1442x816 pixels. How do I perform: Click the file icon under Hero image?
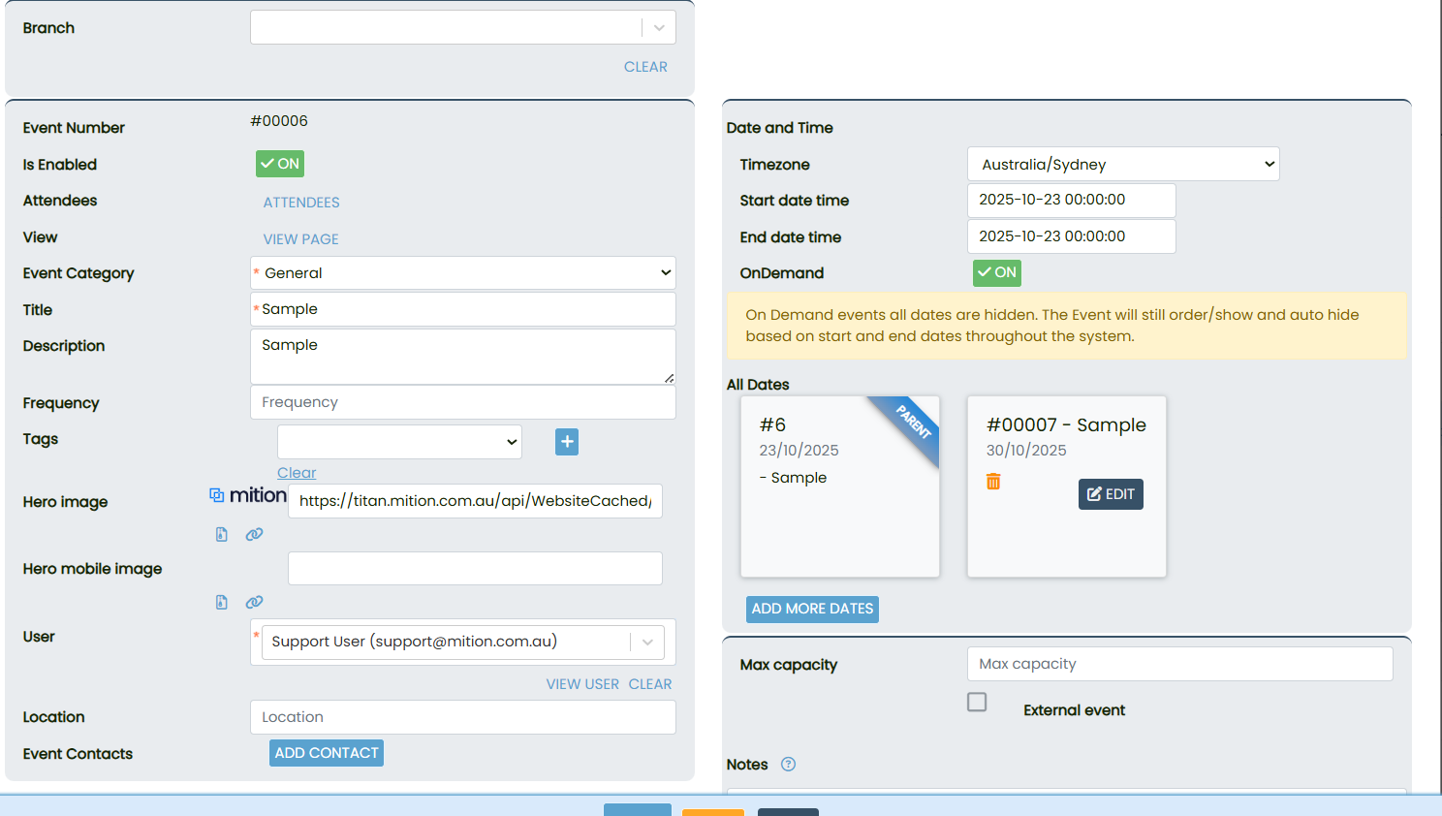coord(222,534)
